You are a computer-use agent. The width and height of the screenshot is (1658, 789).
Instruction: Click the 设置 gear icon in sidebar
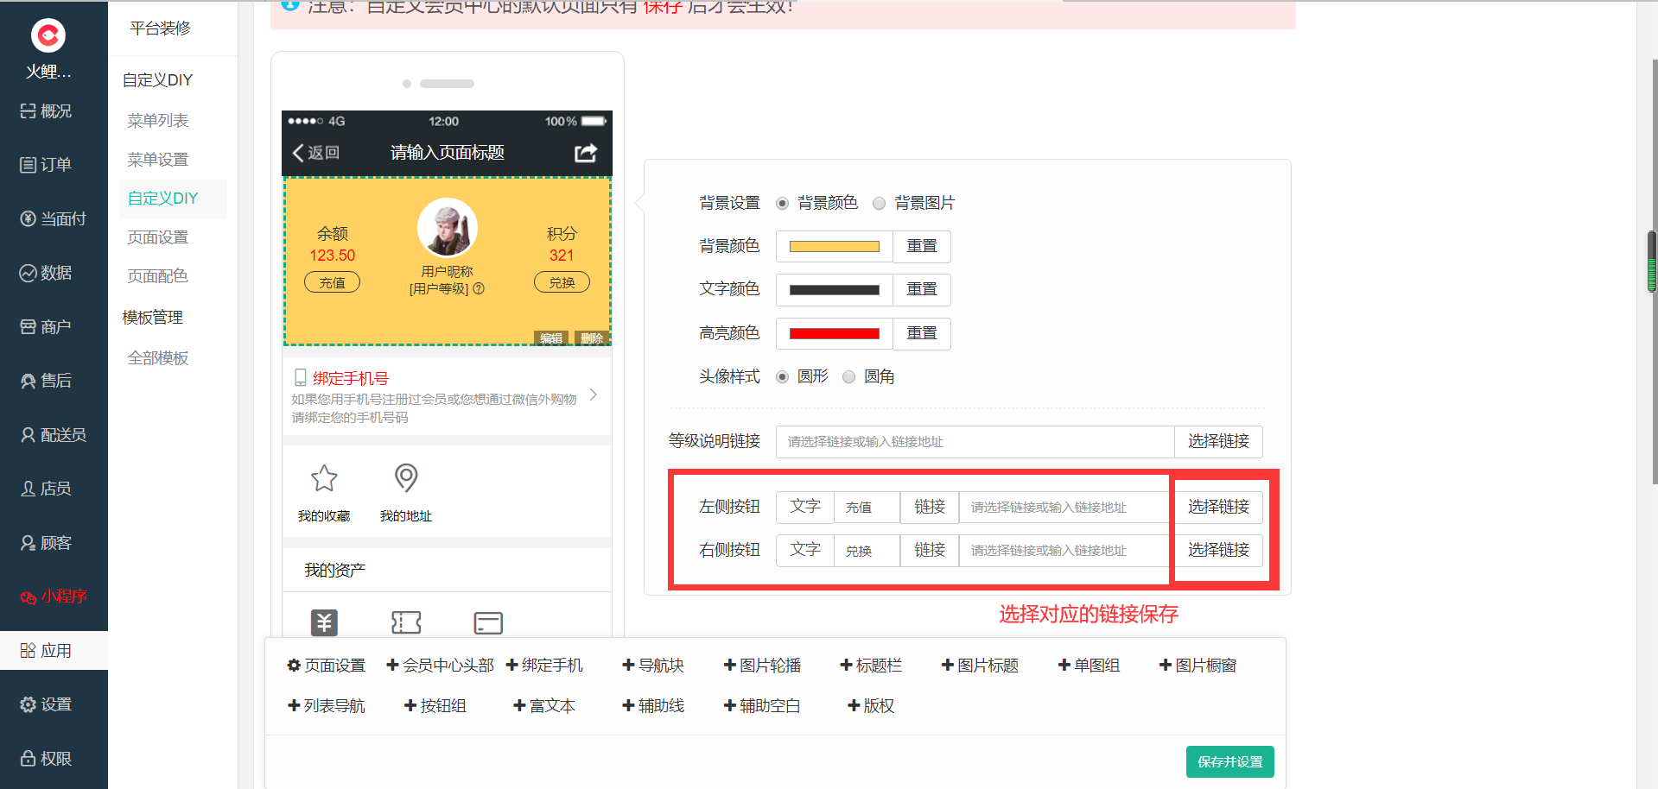pos(29,704)
